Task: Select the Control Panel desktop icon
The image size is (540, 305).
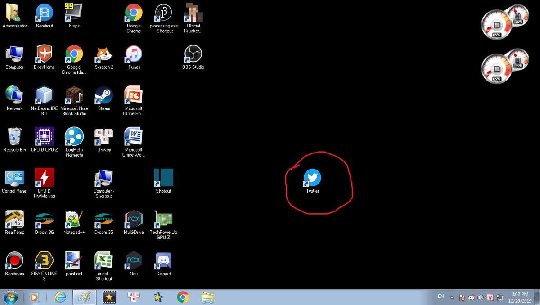Action: tap(14, 181)
